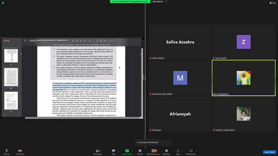278x156 pixels.
Task: Select the zoom baa01 purple Z avatar
Action: (x=244, y=42)
